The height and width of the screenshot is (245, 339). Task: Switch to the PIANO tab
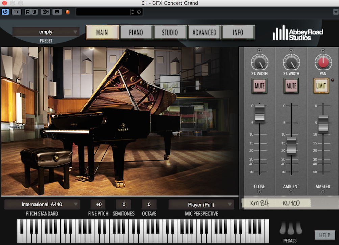pyautogui.click(x=136, y=32)
